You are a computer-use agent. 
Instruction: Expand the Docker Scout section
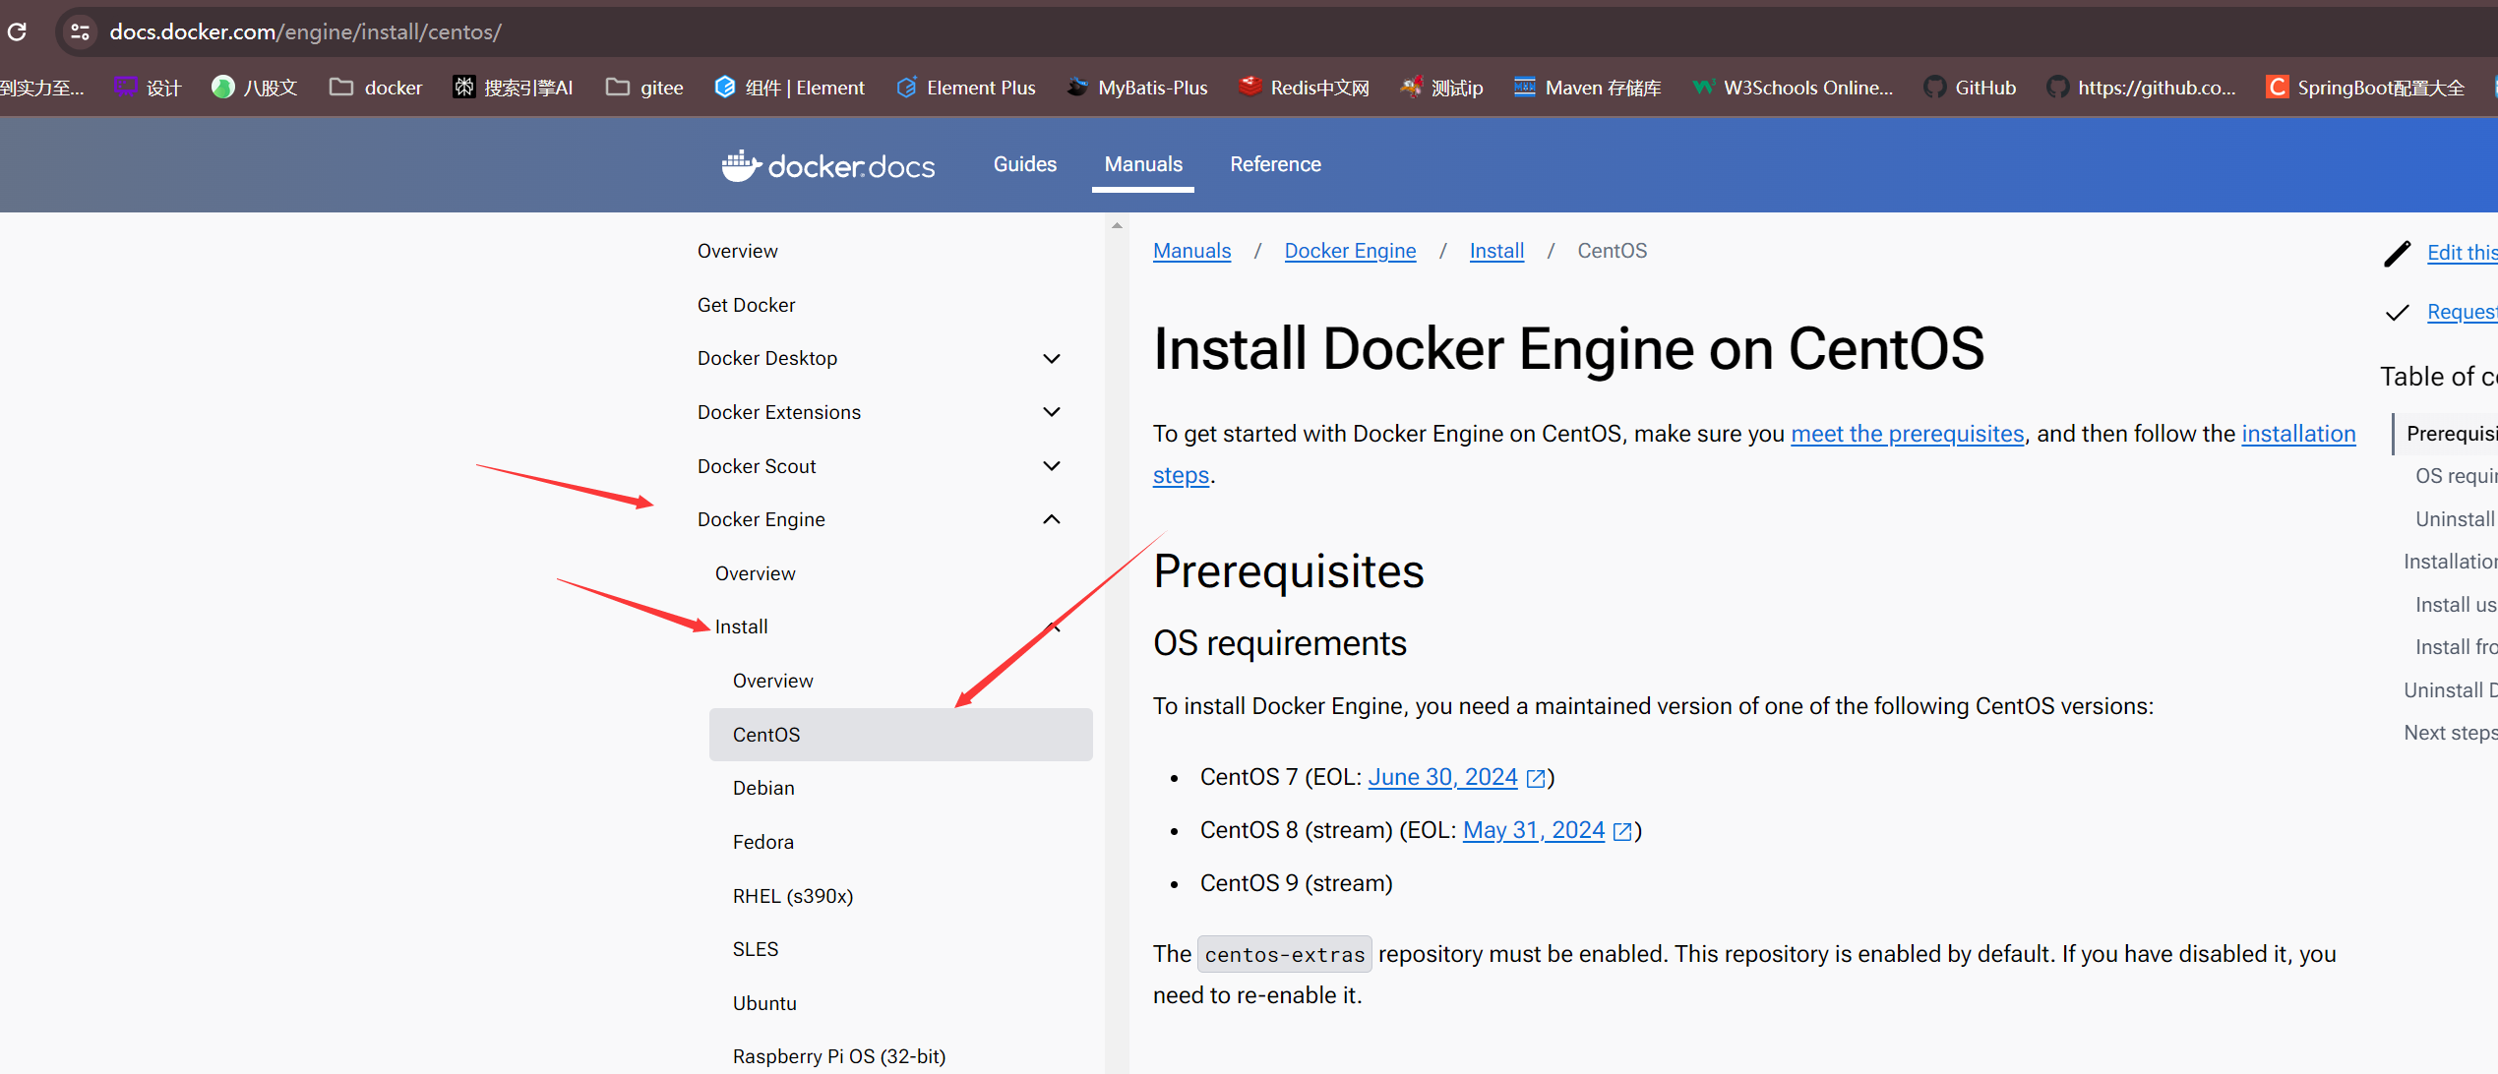click(1052, 466)
